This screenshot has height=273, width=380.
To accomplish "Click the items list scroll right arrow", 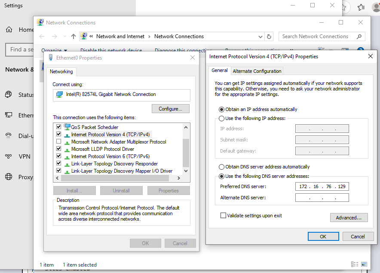I will [179, 178].
